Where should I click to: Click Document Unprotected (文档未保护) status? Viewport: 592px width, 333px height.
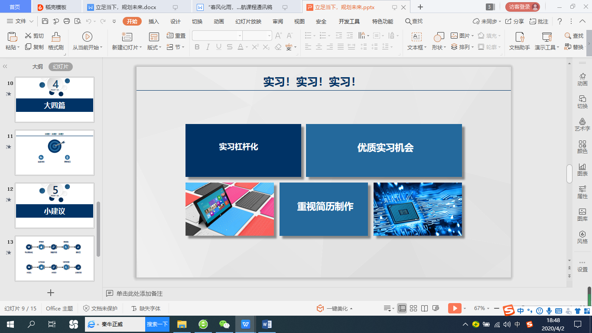pyautogui.click(x=100, y=308)
